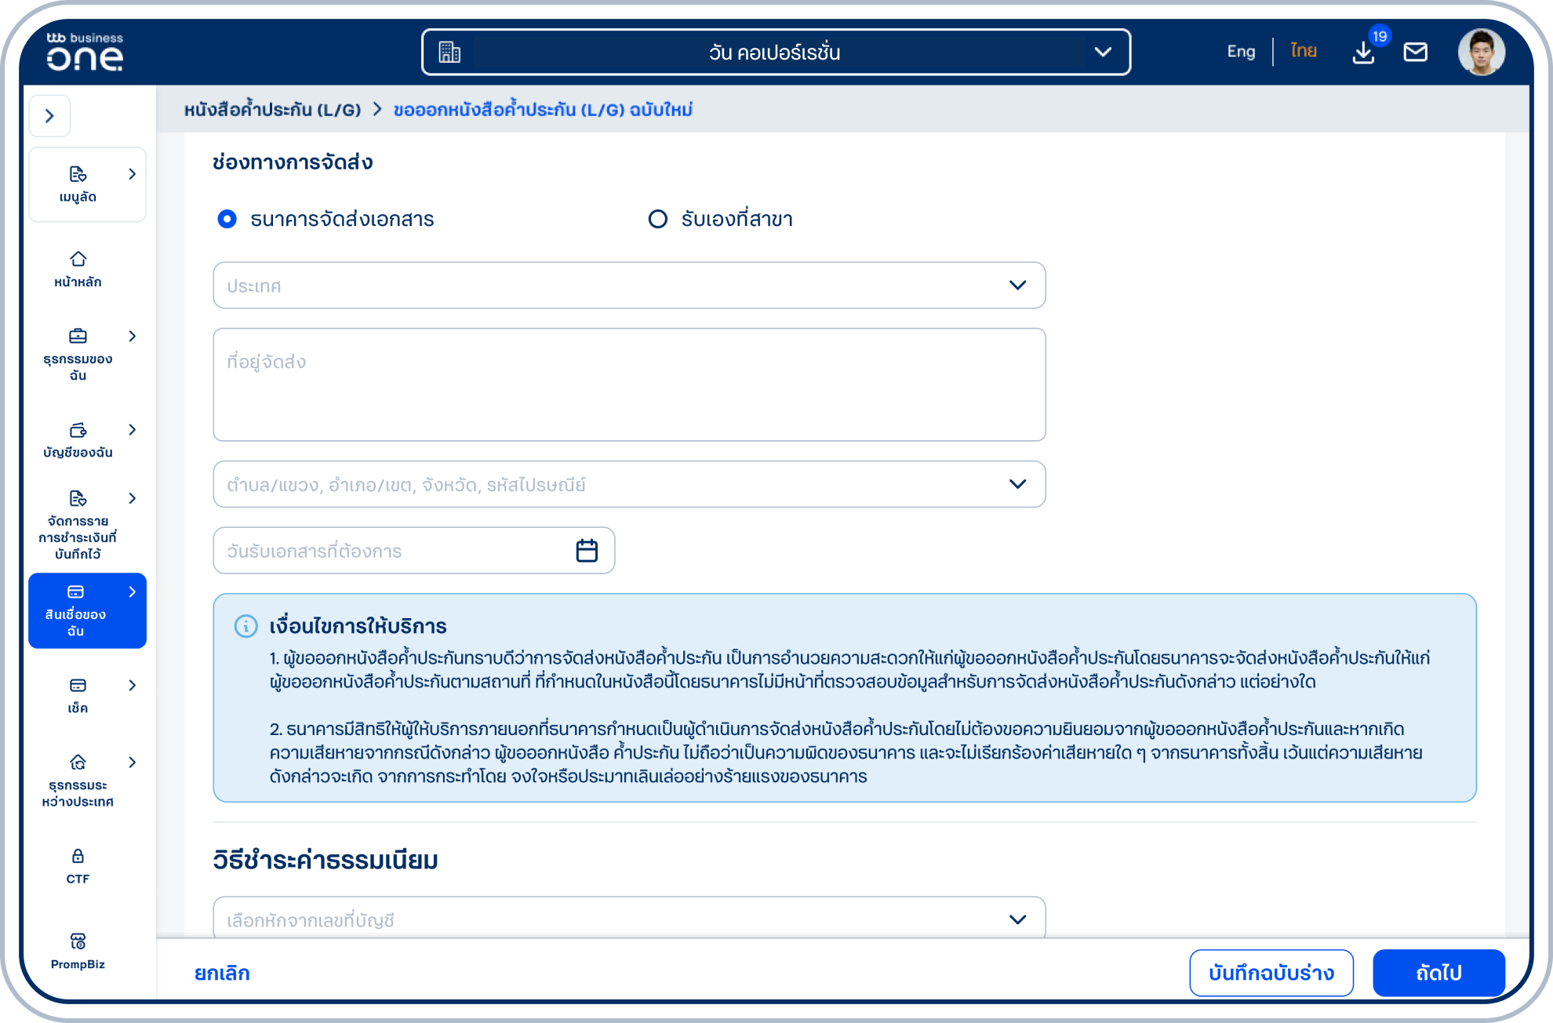
Task: Open the mail inbox icon
Action: [x=1415, y=52]
